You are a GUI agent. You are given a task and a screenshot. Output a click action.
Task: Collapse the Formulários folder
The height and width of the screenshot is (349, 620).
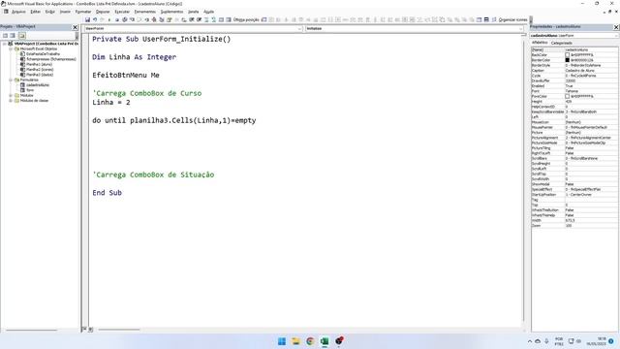11,79
